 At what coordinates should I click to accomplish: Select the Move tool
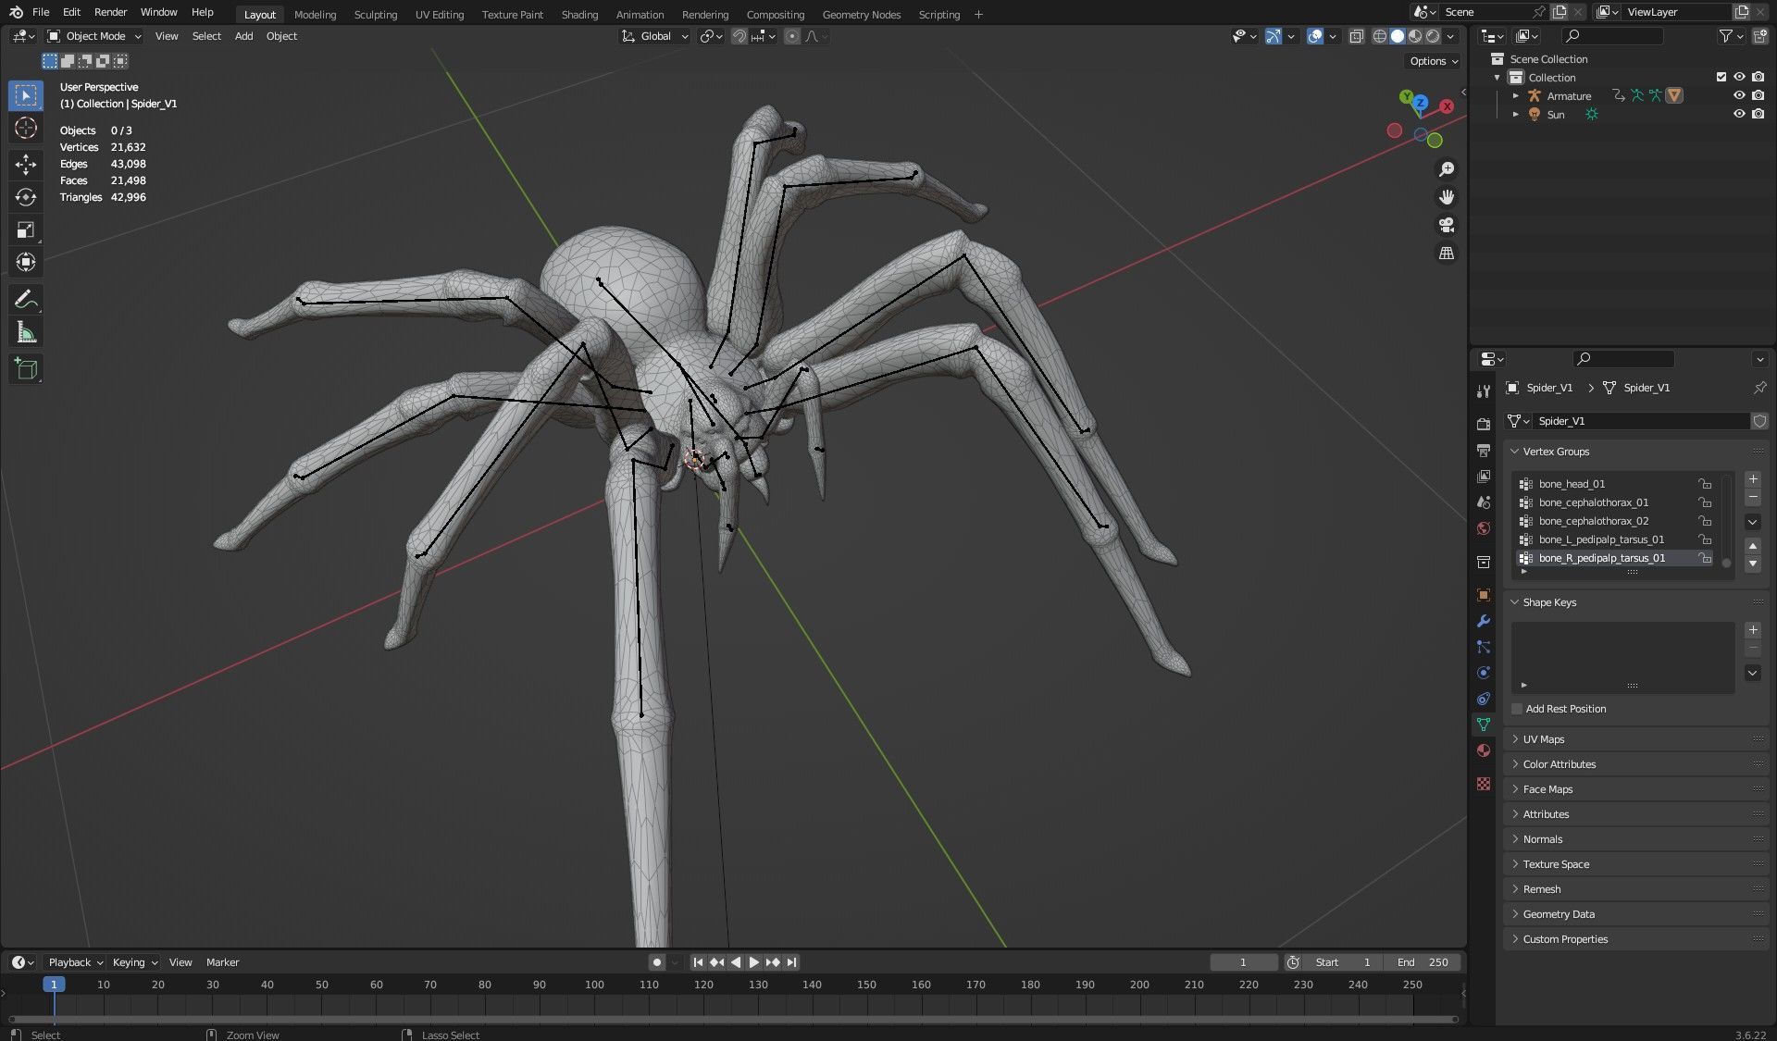(x=26, y=165)
